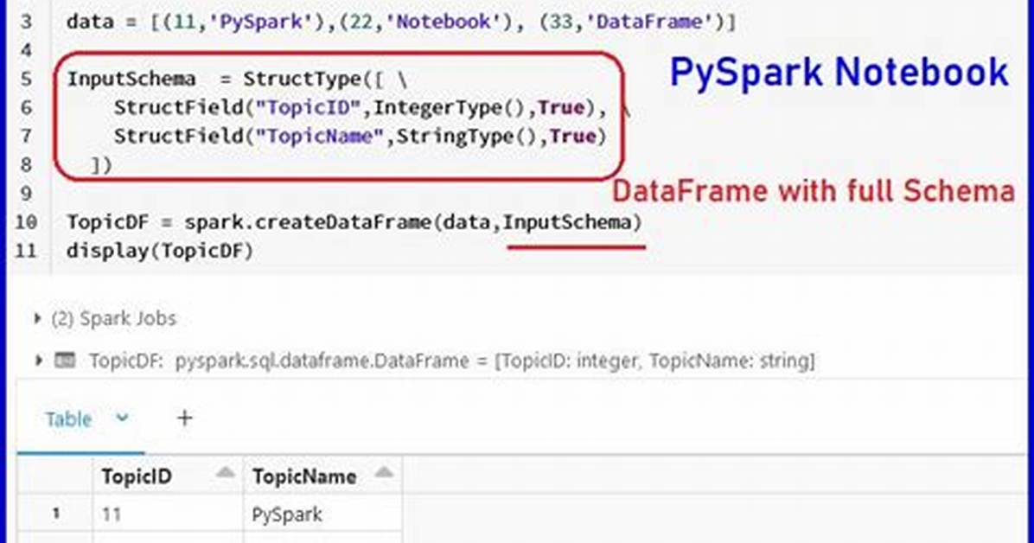1034x543 pixels.
Task: Click closing bracket on line 8
Action: (x=101, y=165)
